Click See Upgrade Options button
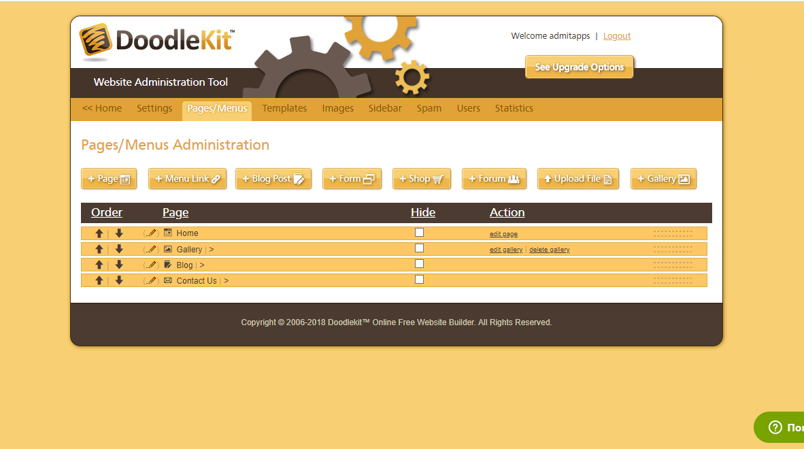804x449 pixels. click(x=580, y=67)
